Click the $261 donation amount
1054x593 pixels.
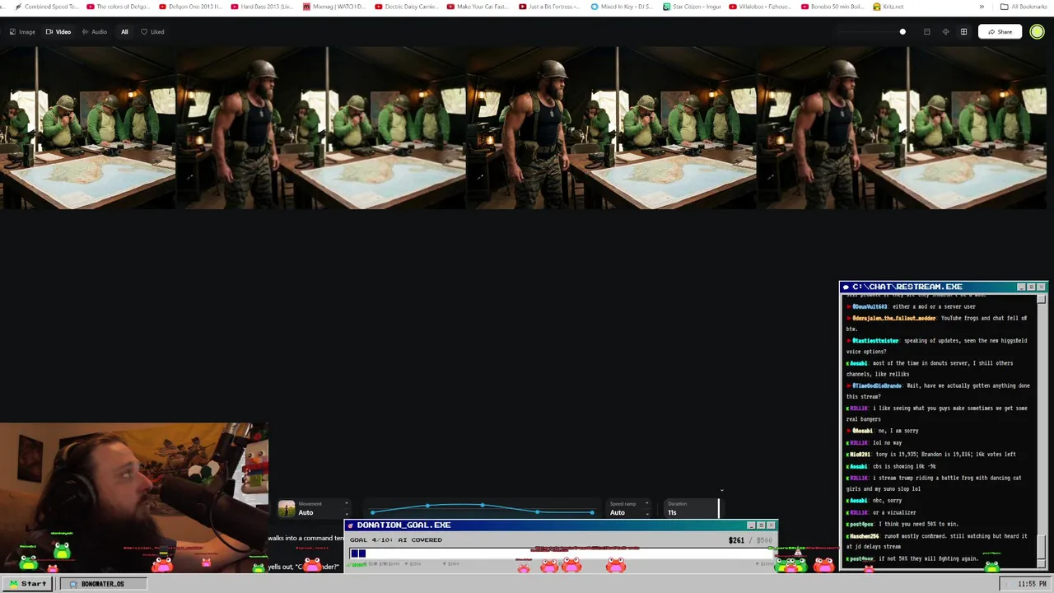coord(736,540)
